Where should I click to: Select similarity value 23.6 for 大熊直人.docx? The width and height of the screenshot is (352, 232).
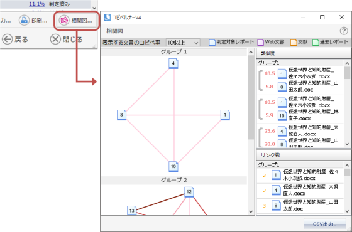[x=270, y=131]
